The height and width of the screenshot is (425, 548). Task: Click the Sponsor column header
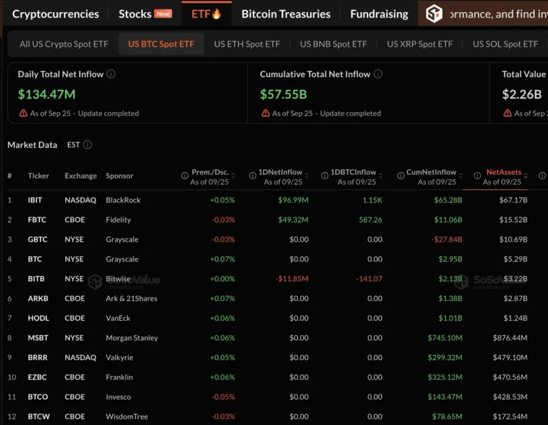click(119, 176)
